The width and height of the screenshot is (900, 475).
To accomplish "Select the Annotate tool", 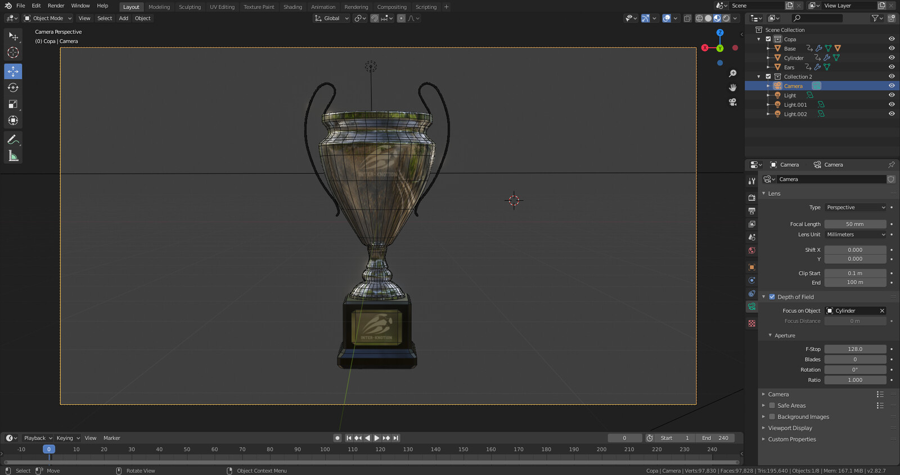I will [13, 139].
